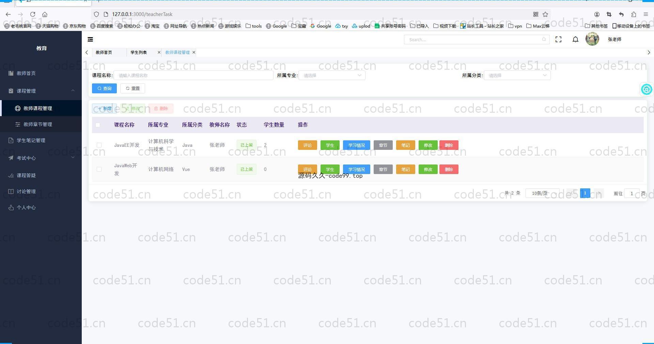Image resolution: width=654 pixels, height=344 pixels.
Task: Select all rows via header checkbox
Action: [x=98, y=125]
